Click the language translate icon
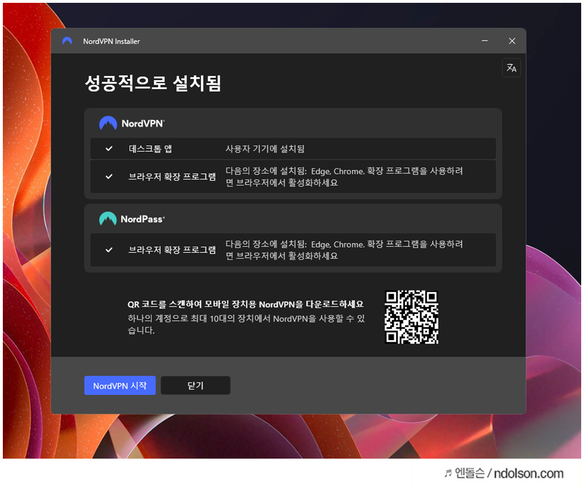584x488 pixels. click(511, 68)
